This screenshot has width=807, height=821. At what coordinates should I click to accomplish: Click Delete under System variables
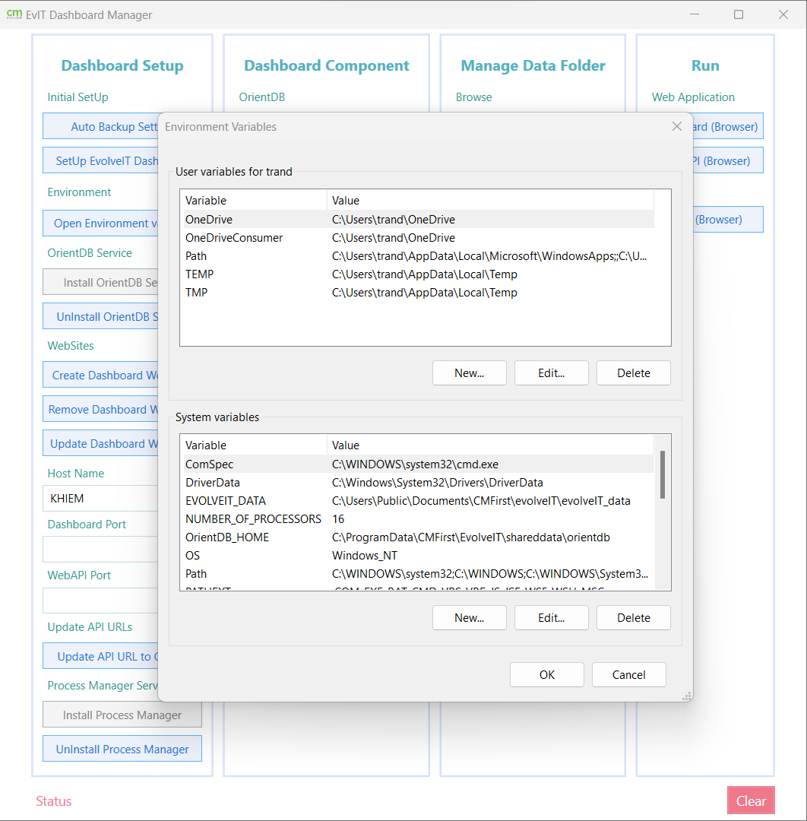(x=634, y=618)
